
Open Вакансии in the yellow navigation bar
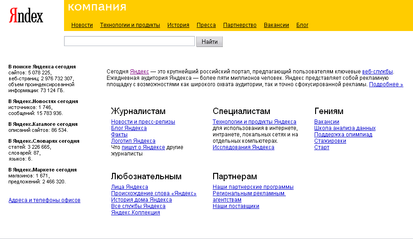[276, 25]
